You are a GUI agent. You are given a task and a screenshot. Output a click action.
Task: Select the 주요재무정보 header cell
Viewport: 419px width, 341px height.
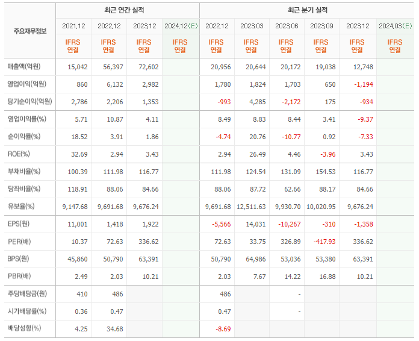click(30, 31)
